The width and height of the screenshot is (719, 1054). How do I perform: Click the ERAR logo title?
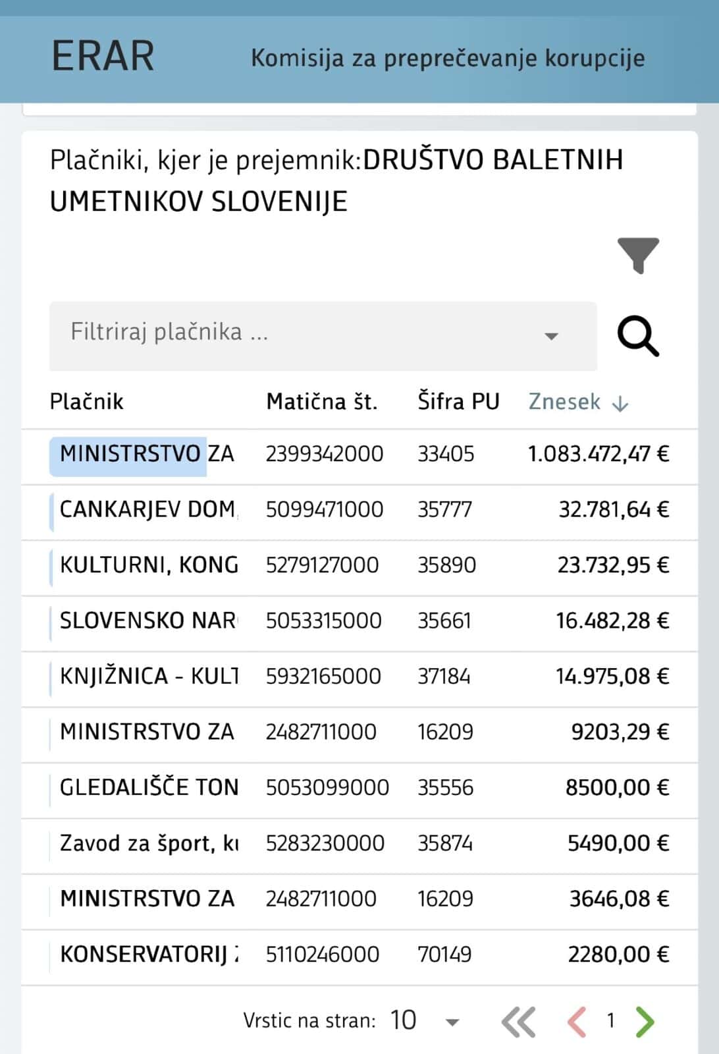103,56
